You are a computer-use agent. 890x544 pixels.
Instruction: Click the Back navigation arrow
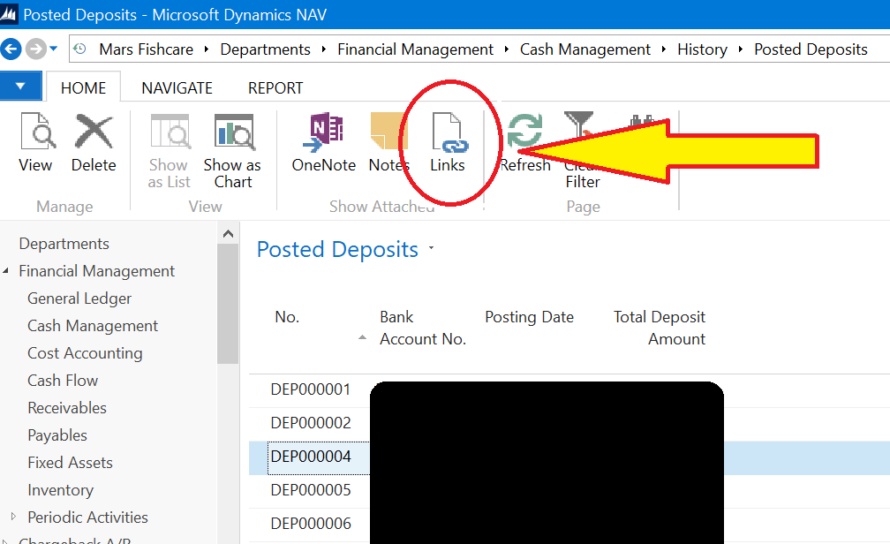tap(11, 49)
